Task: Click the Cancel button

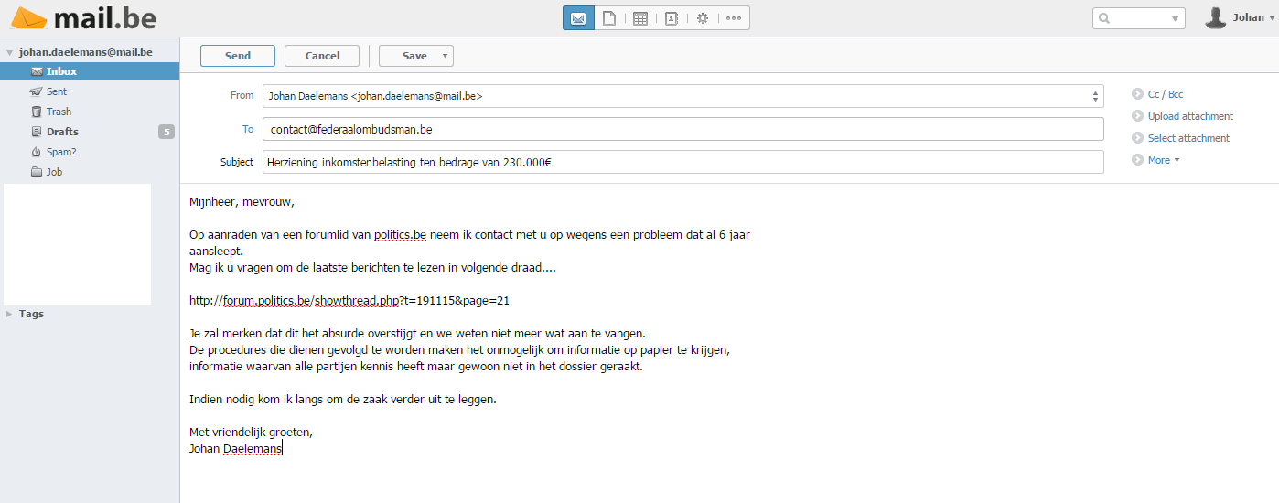Action: tap(322, 56)
